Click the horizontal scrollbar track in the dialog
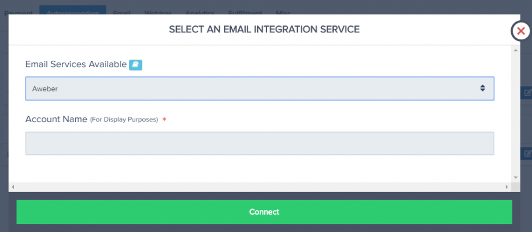The image size is (532, 232). click(259, 187)
